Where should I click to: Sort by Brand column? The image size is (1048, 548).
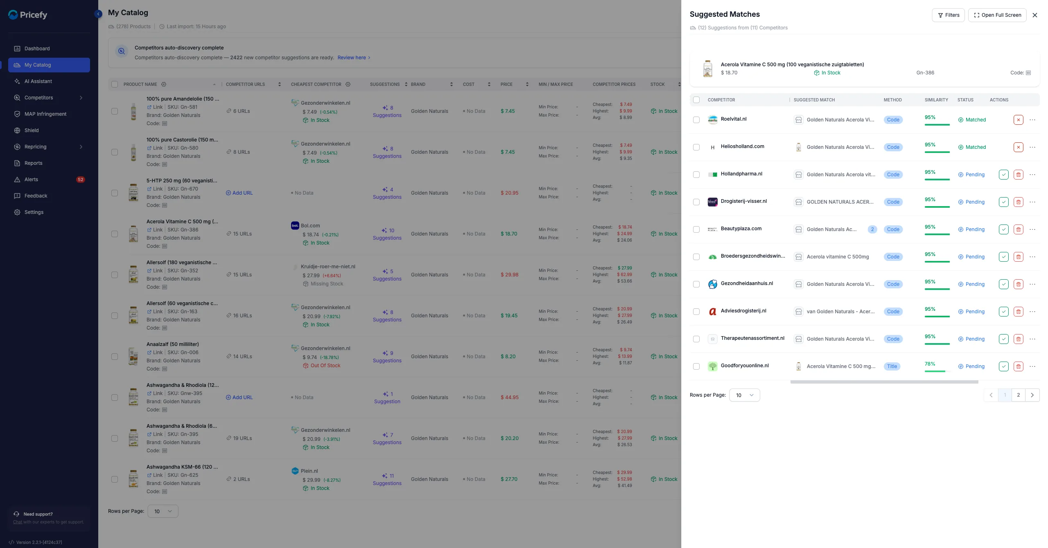tap(451, 84)
